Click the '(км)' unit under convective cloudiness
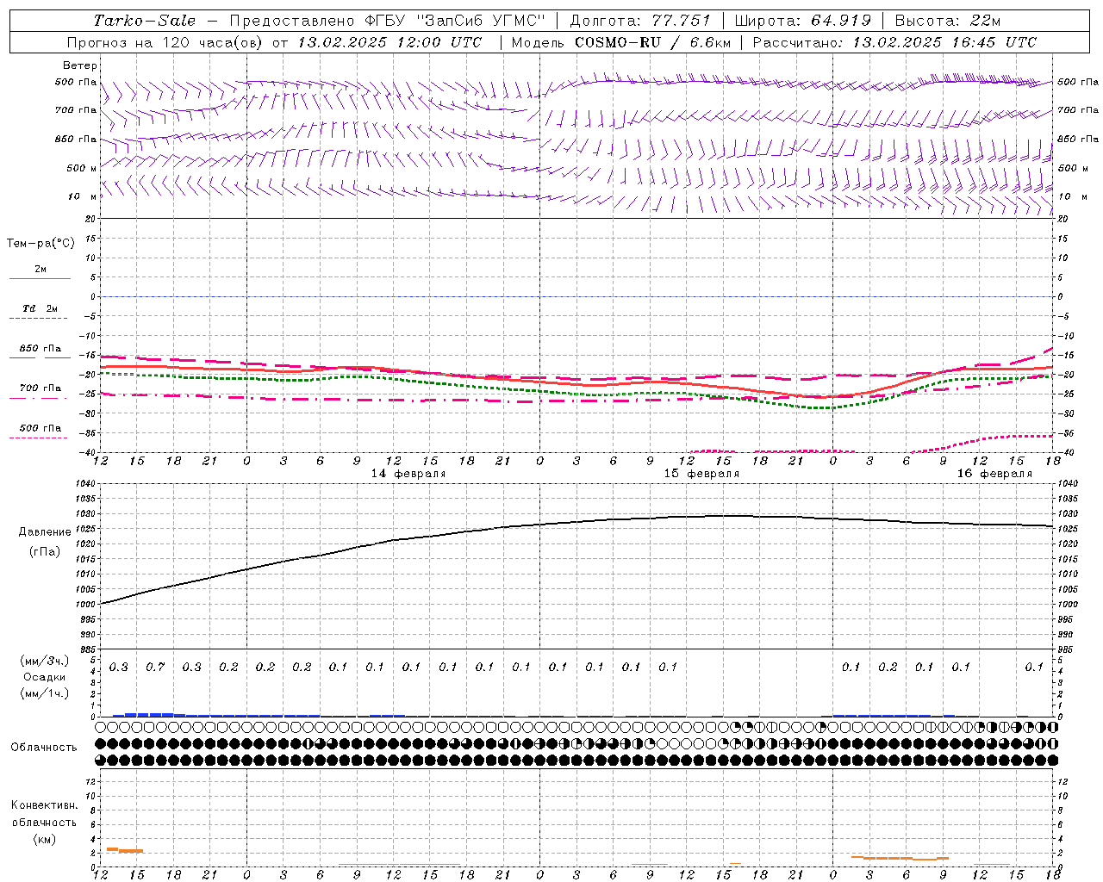1103x882 pixels. [45, 839]
